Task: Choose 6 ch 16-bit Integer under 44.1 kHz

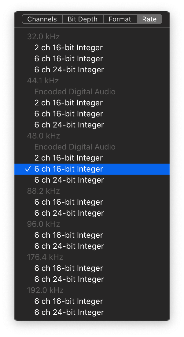Action: pos(68,114)
